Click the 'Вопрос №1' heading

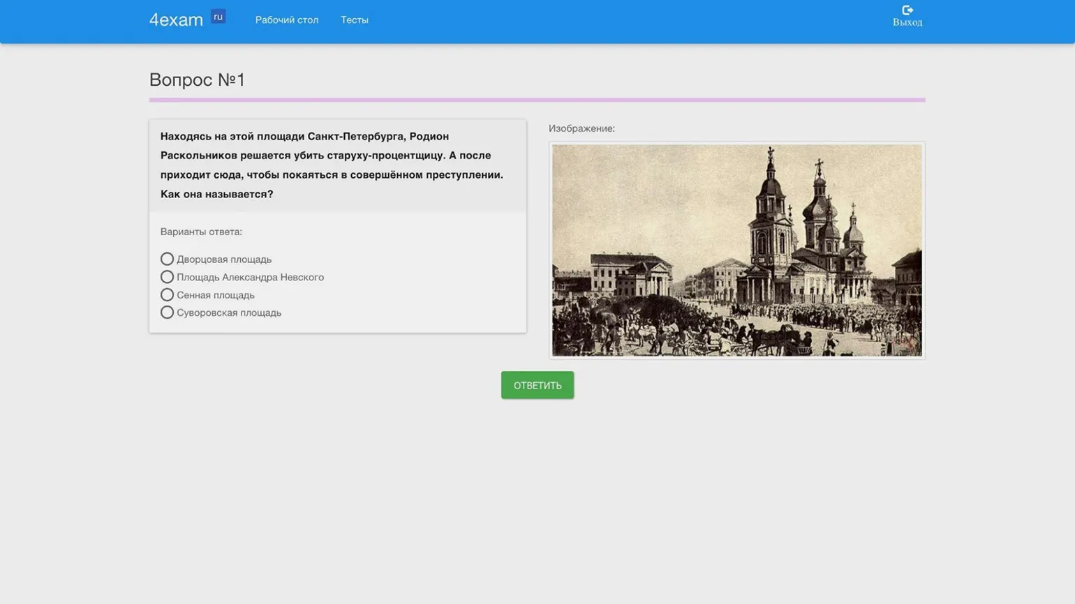coord(197,80)
